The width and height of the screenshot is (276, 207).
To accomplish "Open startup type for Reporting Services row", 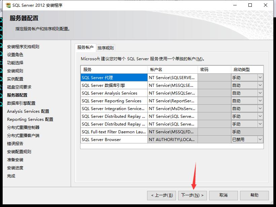I will [x=260, y=101].
